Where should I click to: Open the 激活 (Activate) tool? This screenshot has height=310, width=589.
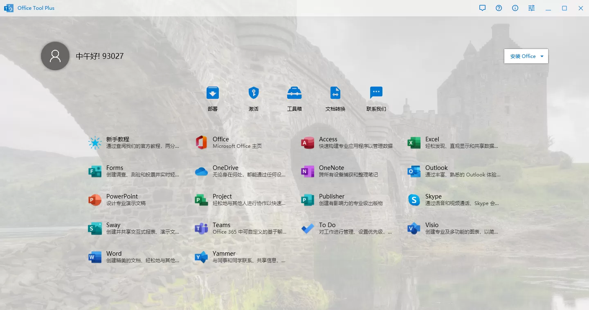point(254,98)
